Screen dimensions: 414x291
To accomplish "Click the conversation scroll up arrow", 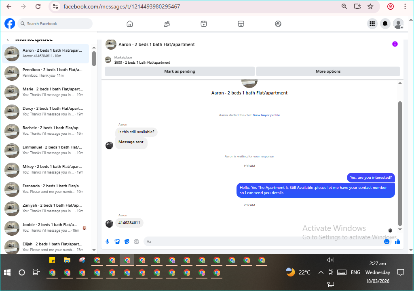I will [400, 83].
